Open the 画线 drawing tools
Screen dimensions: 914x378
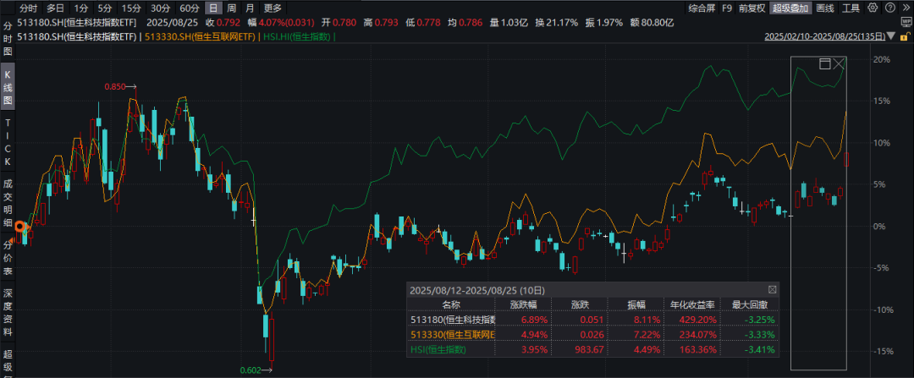click(825, 8)
